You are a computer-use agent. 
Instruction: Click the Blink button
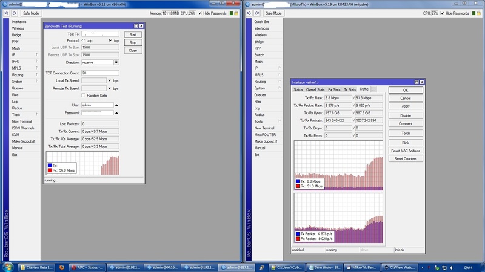[406, 143]
